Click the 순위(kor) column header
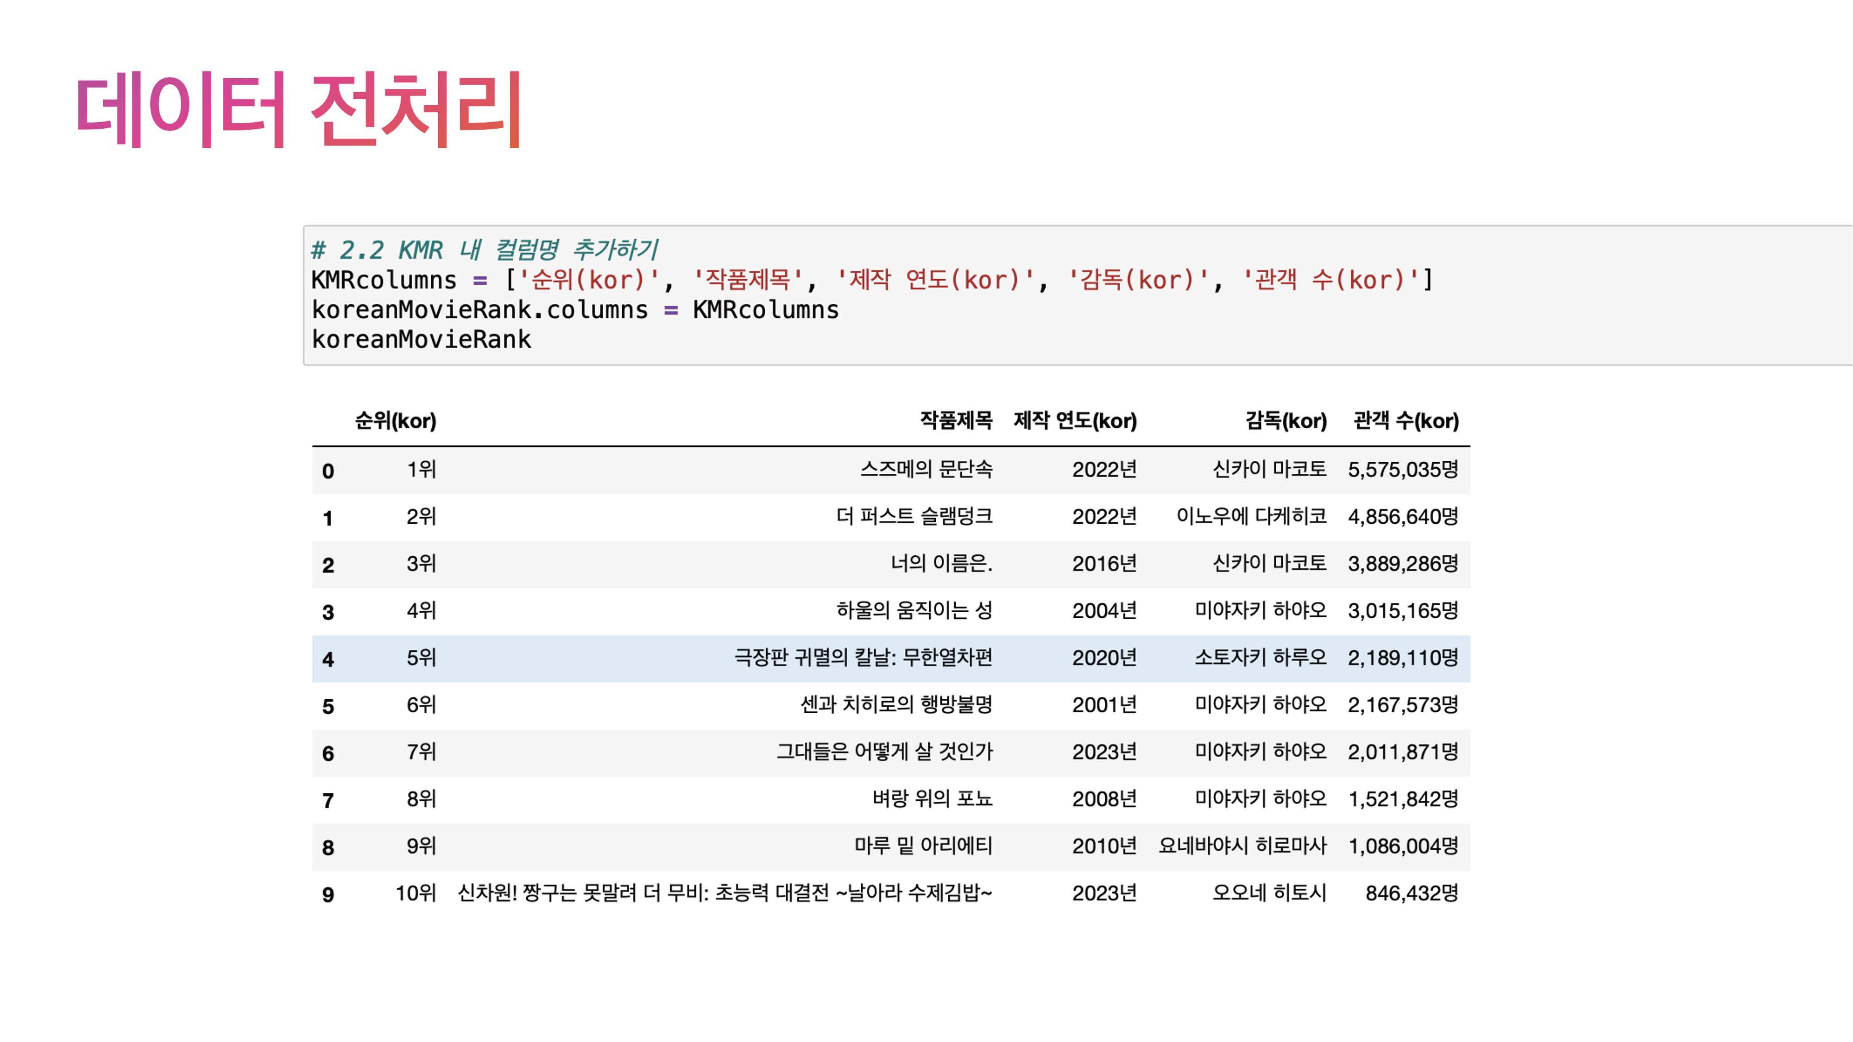The width and height of the screenshot is (1853, 1042). (x=395, y=421)
